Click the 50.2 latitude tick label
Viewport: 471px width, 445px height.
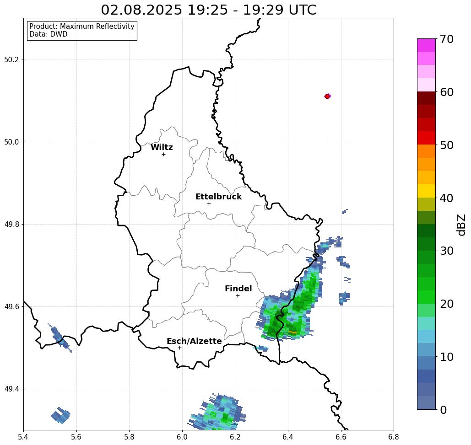tap(11, 59)
